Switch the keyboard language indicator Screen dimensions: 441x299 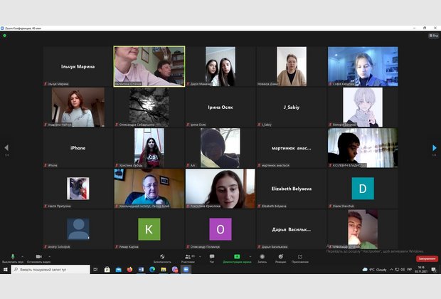click(409, 269)
